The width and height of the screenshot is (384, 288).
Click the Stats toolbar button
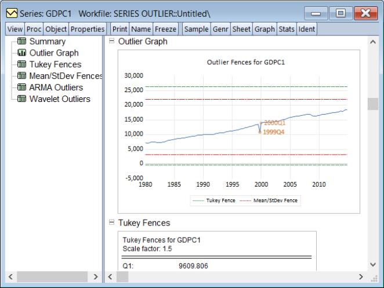click(x=287, y=29)
